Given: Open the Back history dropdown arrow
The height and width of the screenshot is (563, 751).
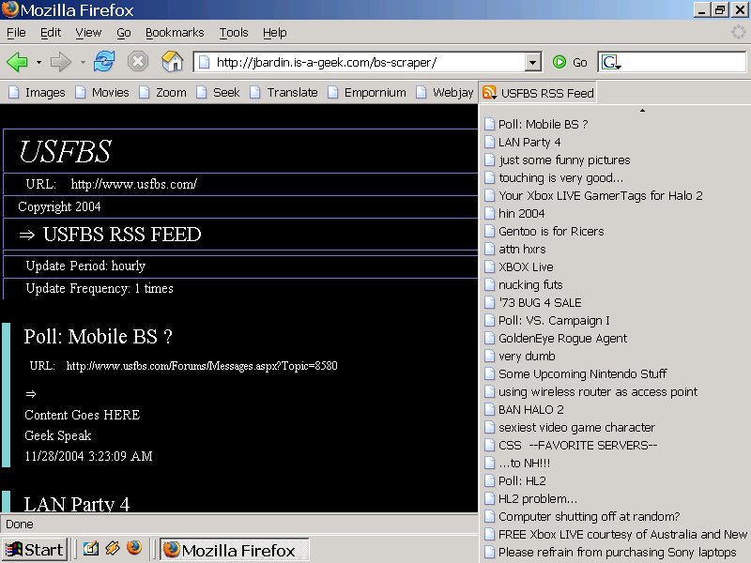Looking at the screenshot, I should 38,62.
